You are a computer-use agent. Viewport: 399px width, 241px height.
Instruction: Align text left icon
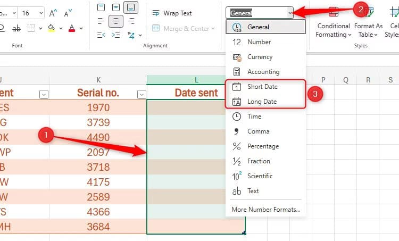click(x=101, y=21)
